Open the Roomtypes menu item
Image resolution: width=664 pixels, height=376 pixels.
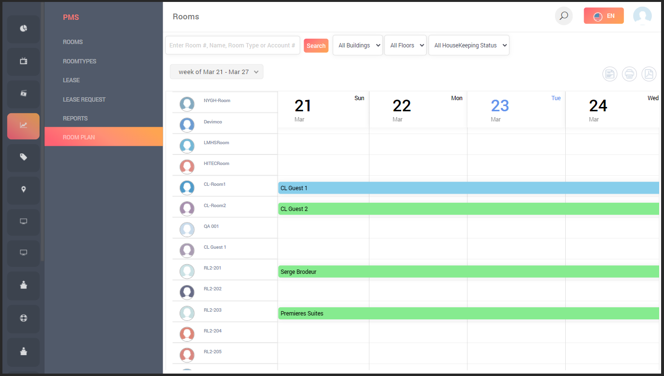click(x=79, y=61)
